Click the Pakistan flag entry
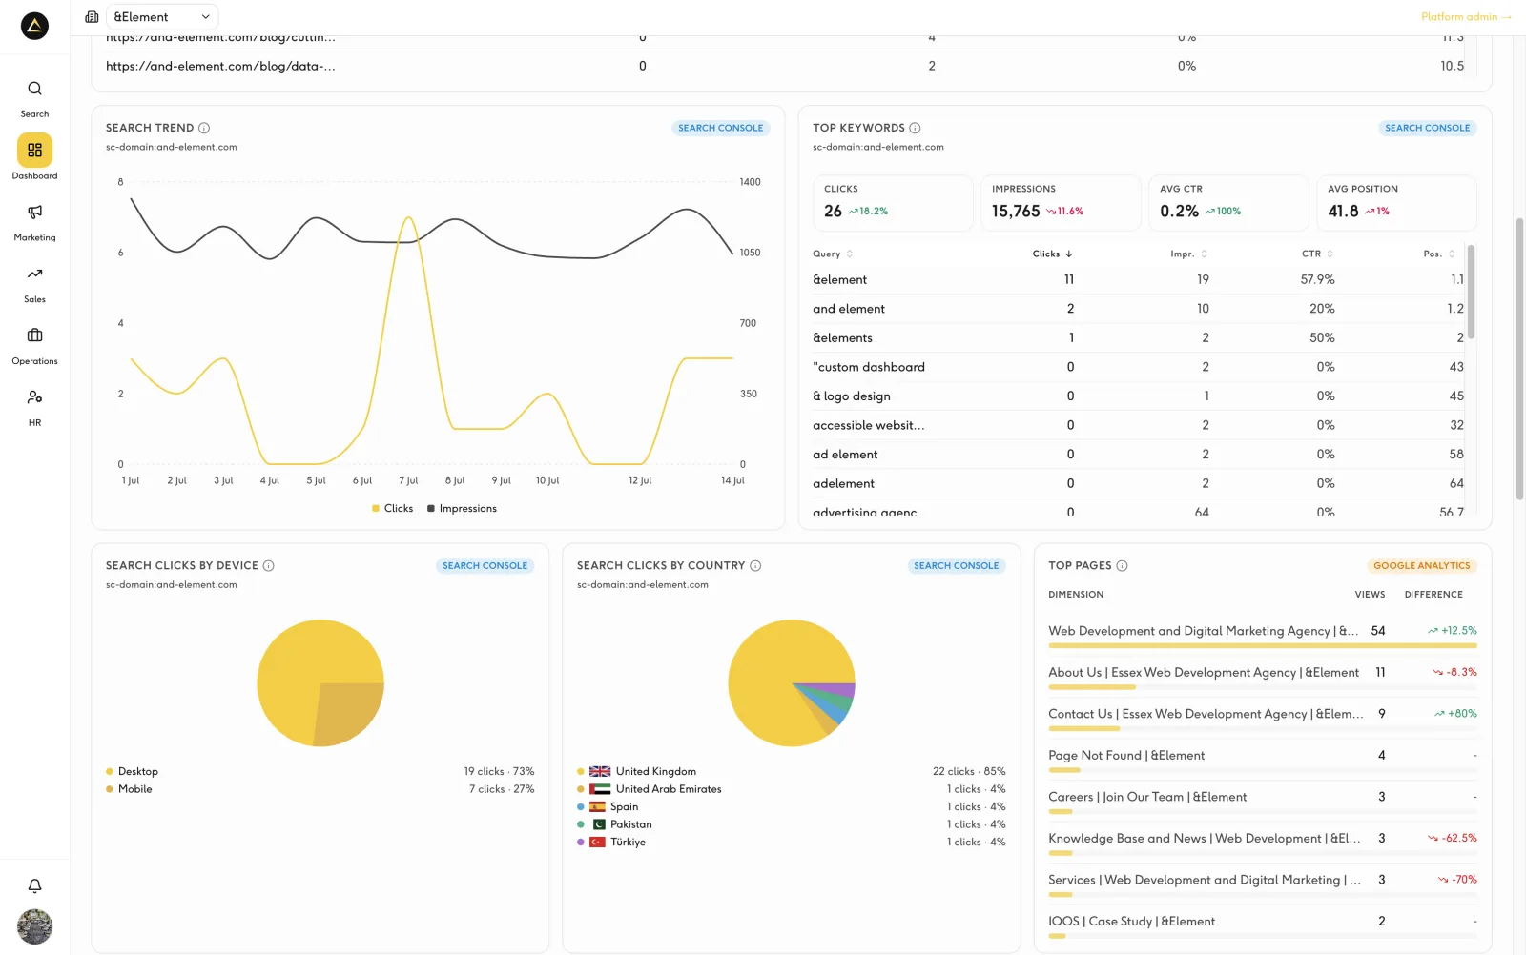Image resolution: width=1526 pixels, height=955 pixels. click(x=792, y=824)
